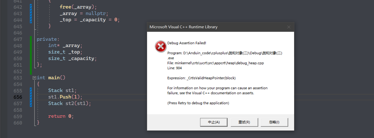Viewport: 374px width, 138px height.
Task: Click the private: access specifier
Action: click(x=48, y=39)
